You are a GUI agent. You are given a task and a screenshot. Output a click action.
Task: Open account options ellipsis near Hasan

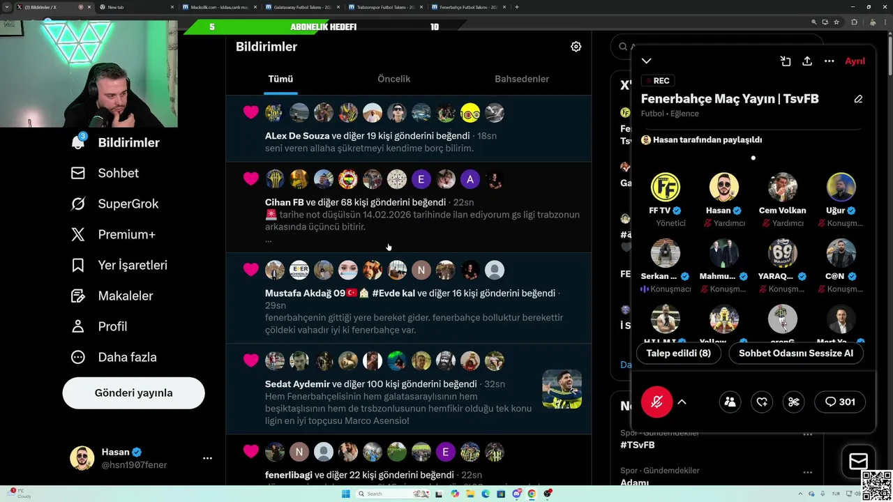point(207,458)
